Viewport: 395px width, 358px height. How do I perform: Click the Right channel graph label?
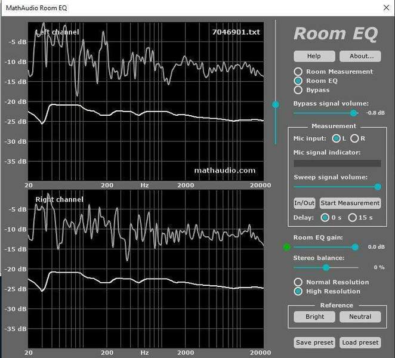pos(59,199)
